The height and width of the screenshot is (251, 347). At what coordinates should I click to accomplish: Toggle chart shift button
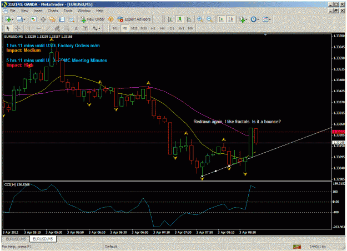pyautogui.click(x=231, y=19)
